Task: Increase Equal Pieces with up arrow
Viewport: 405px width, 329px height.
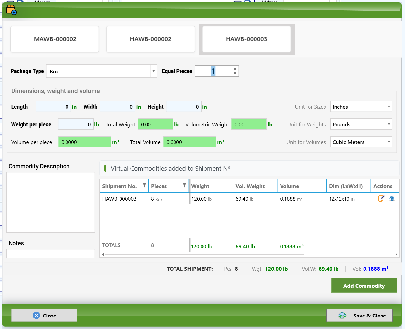Action: (235, 69)
